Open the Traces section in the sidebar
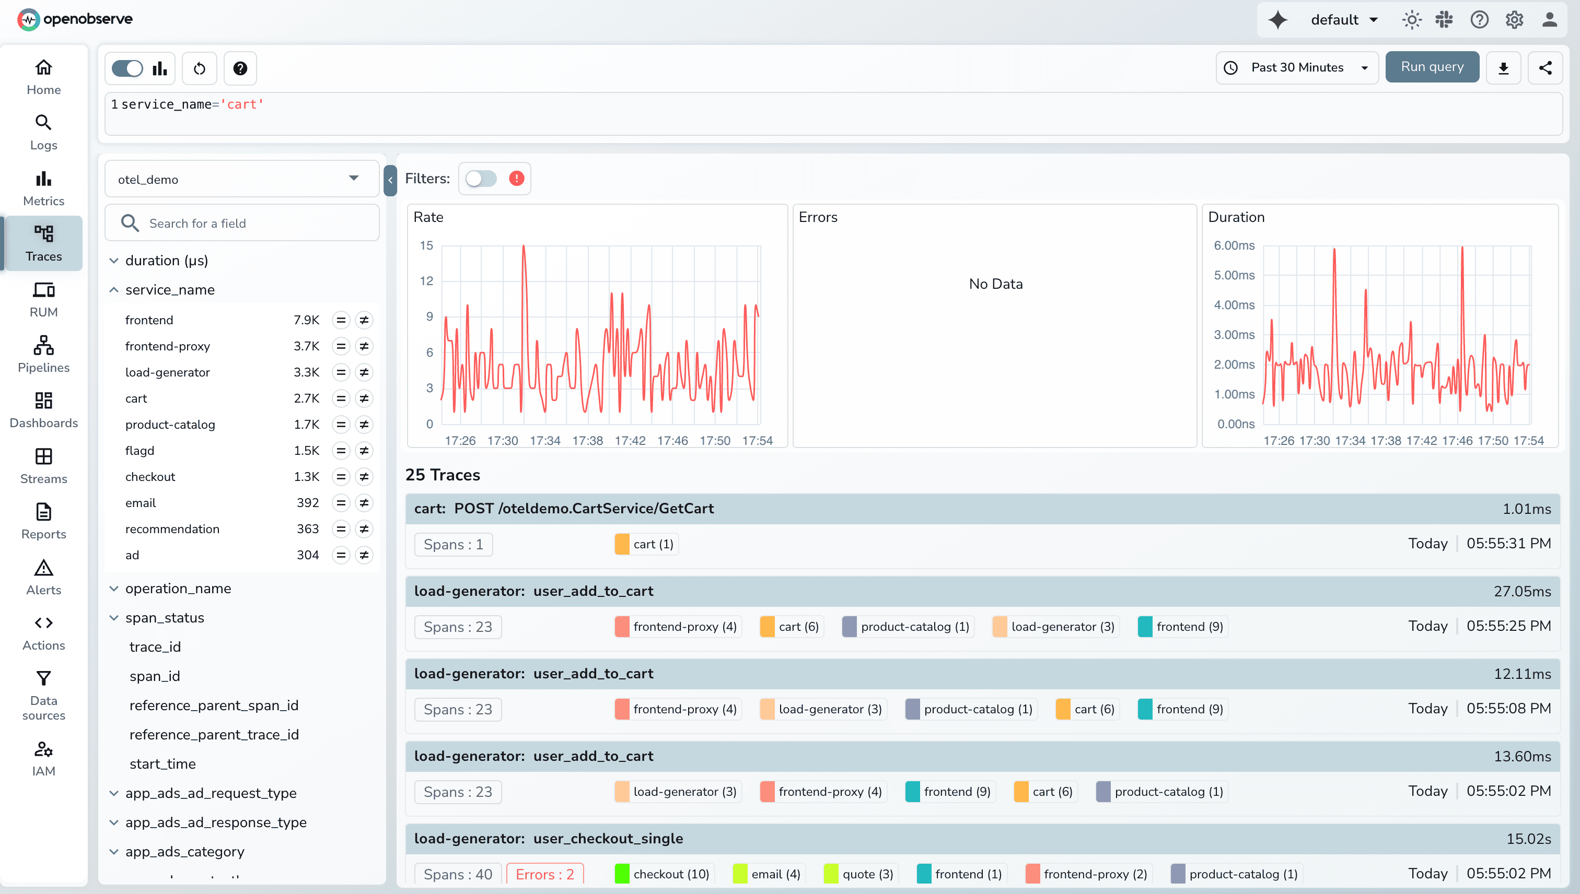1580x894 pixels. (x=43, y=243)
